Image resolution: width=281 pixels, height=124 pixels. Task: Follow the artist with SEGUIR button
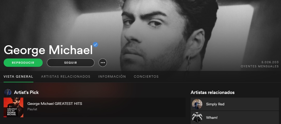(71, 63)
